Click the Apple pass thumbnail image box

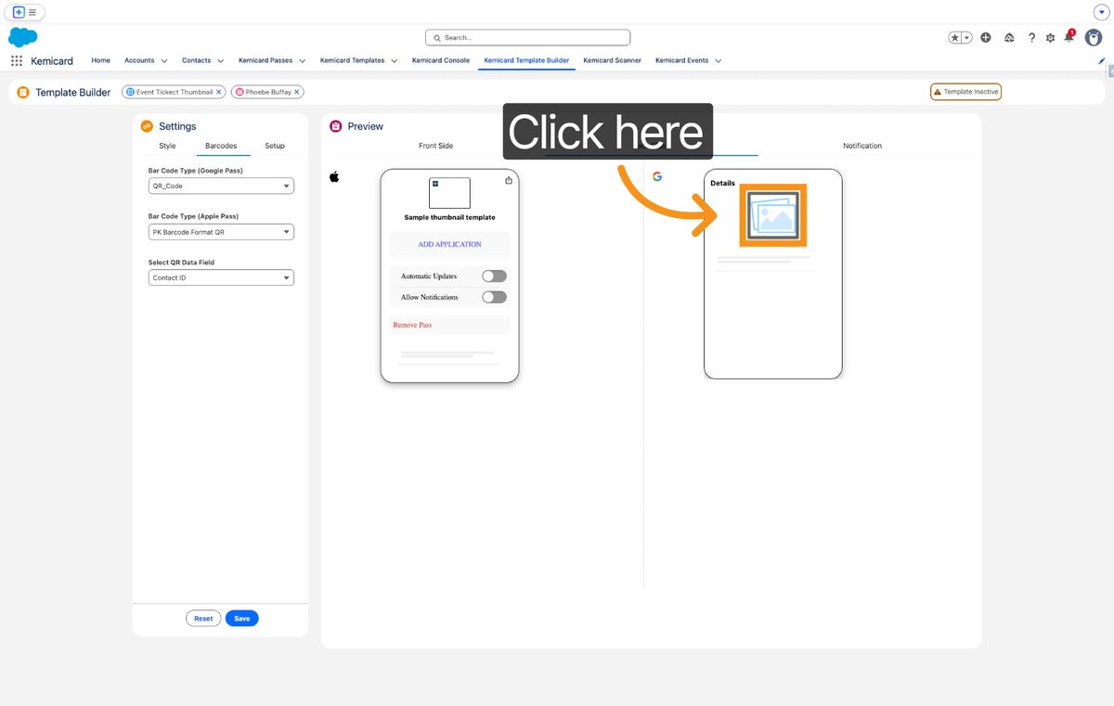click(449, 193)
